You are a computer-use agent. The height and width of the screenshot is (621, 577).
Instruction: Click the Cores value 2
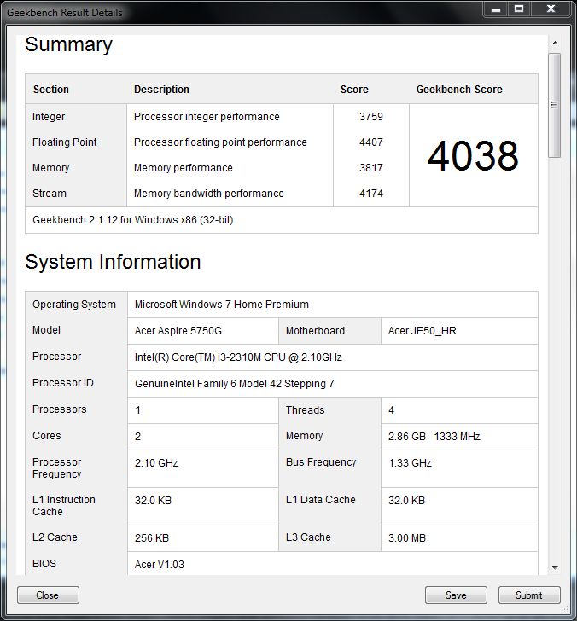tap(137, 437)
